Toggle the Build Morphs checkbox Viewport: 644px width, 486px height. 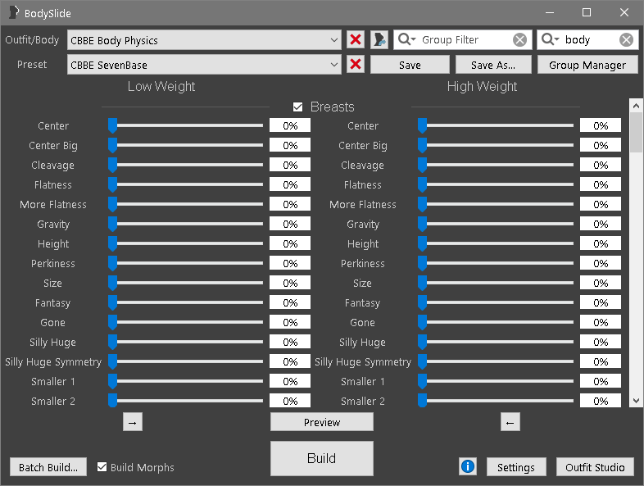click(102, 466)
